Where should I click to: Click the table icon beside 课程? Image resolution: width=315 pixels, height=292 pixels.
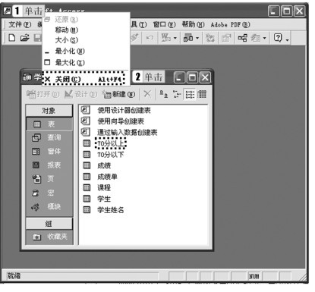(87, 187)
